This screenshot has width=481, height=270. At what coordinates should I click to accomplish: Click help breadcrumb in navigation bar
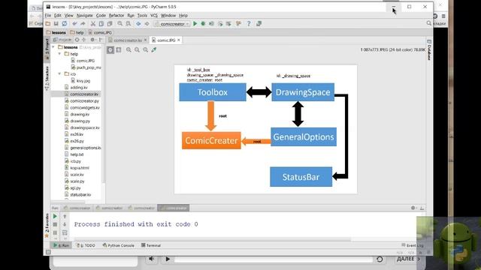(77, 32)
